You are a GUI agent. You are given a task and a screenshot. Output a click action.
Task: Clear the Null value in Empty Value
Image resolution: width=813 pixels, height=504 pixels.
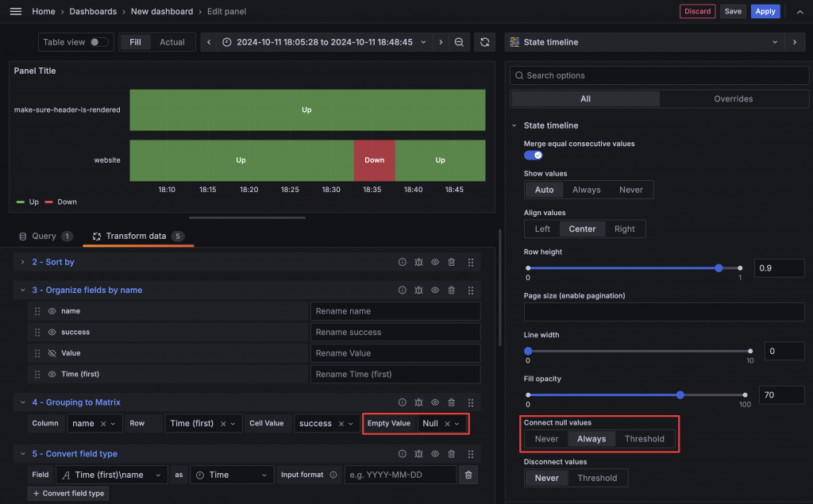447,424
